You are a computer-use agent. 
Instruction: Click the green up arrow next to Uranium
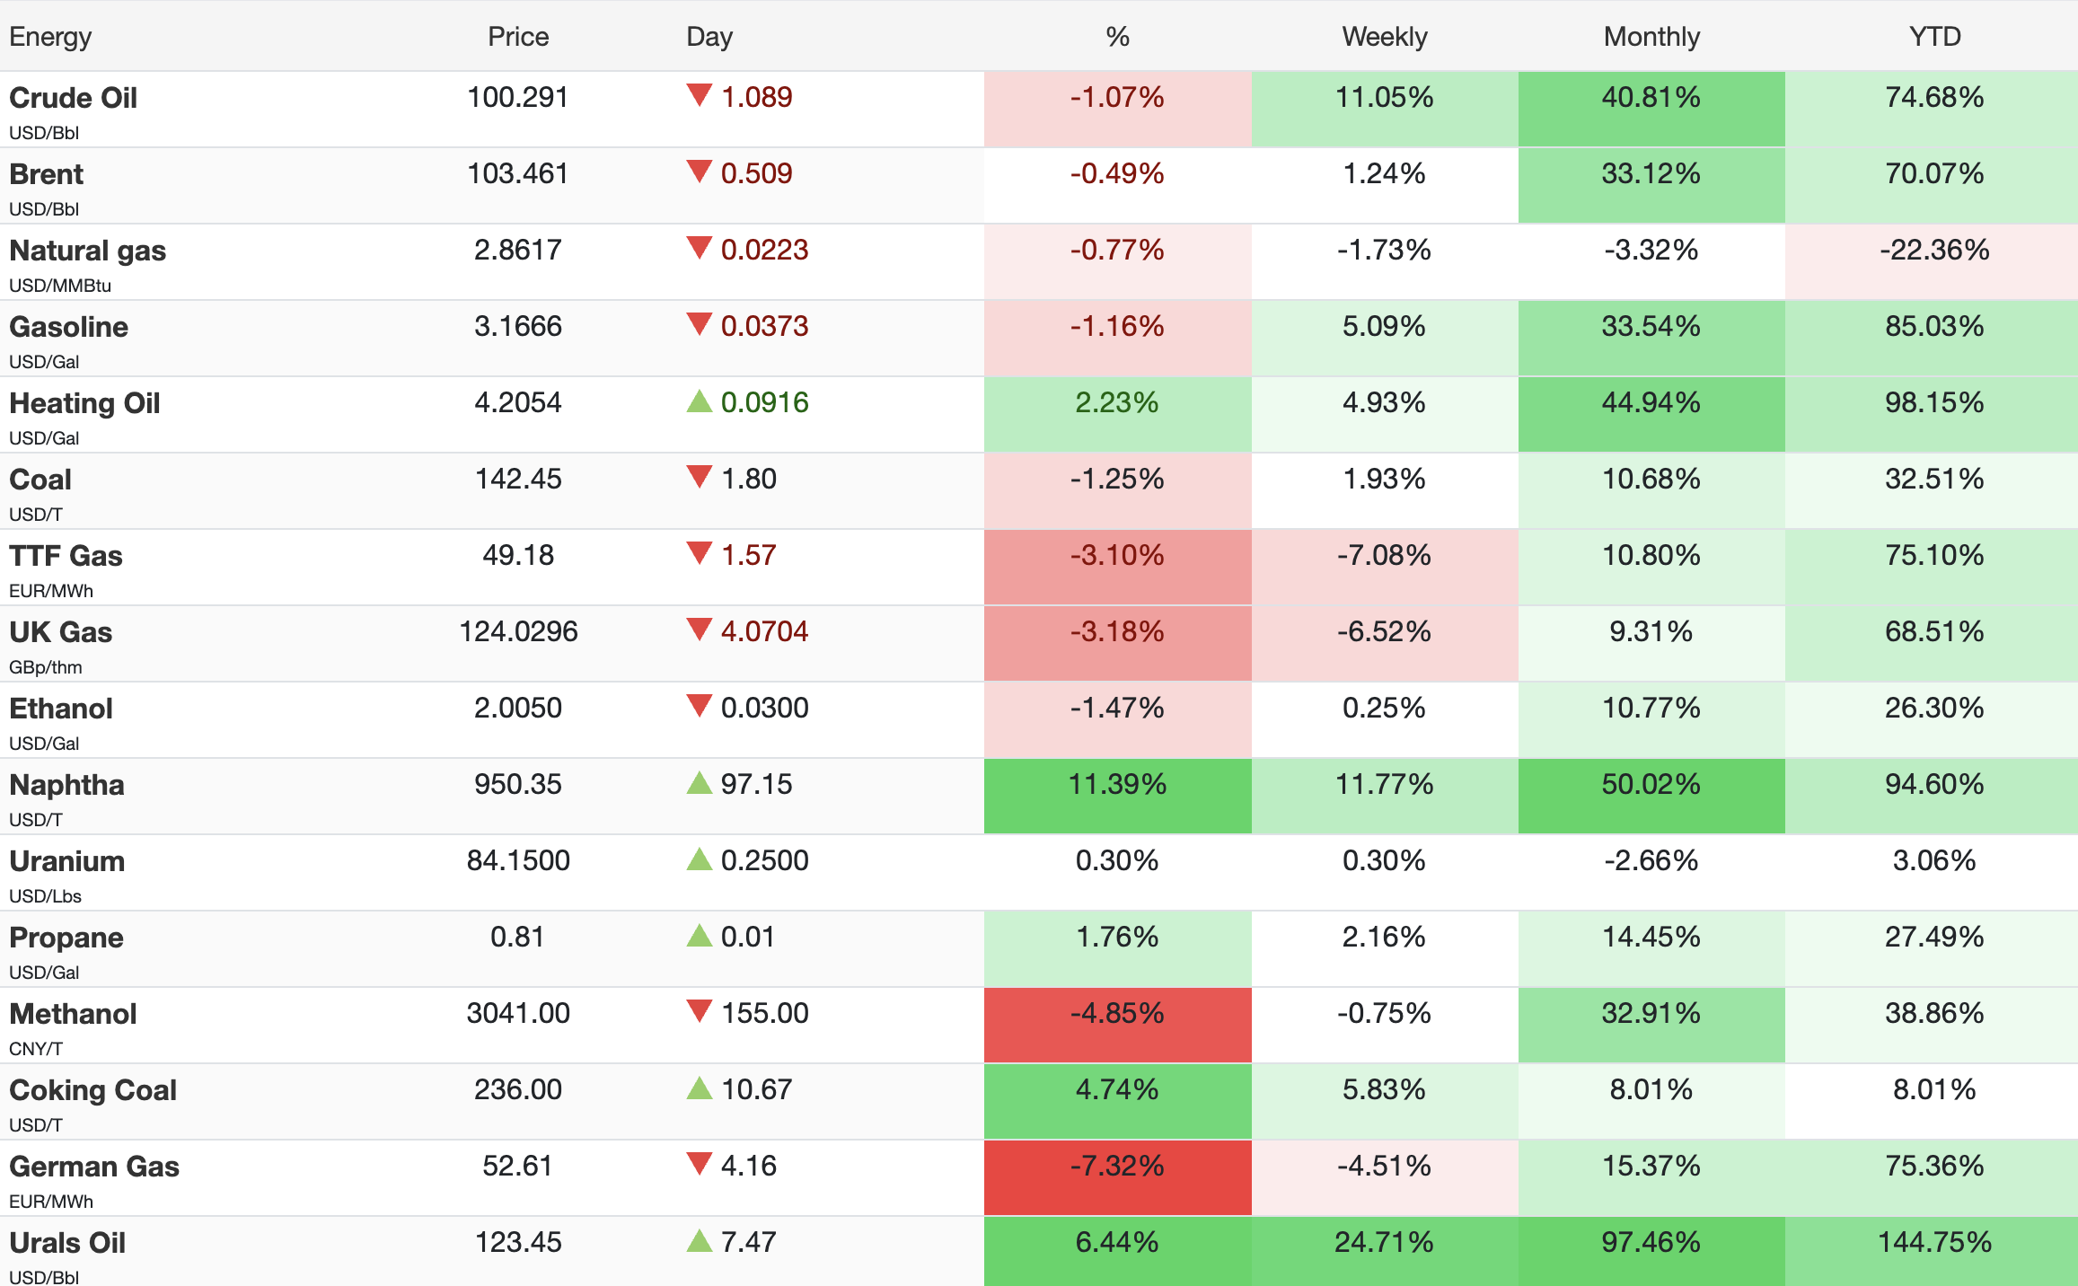coord(699,859)
